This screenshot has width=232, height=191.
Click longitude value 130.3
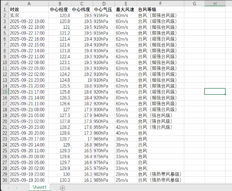pyautogui.click(x=60, y=180)
